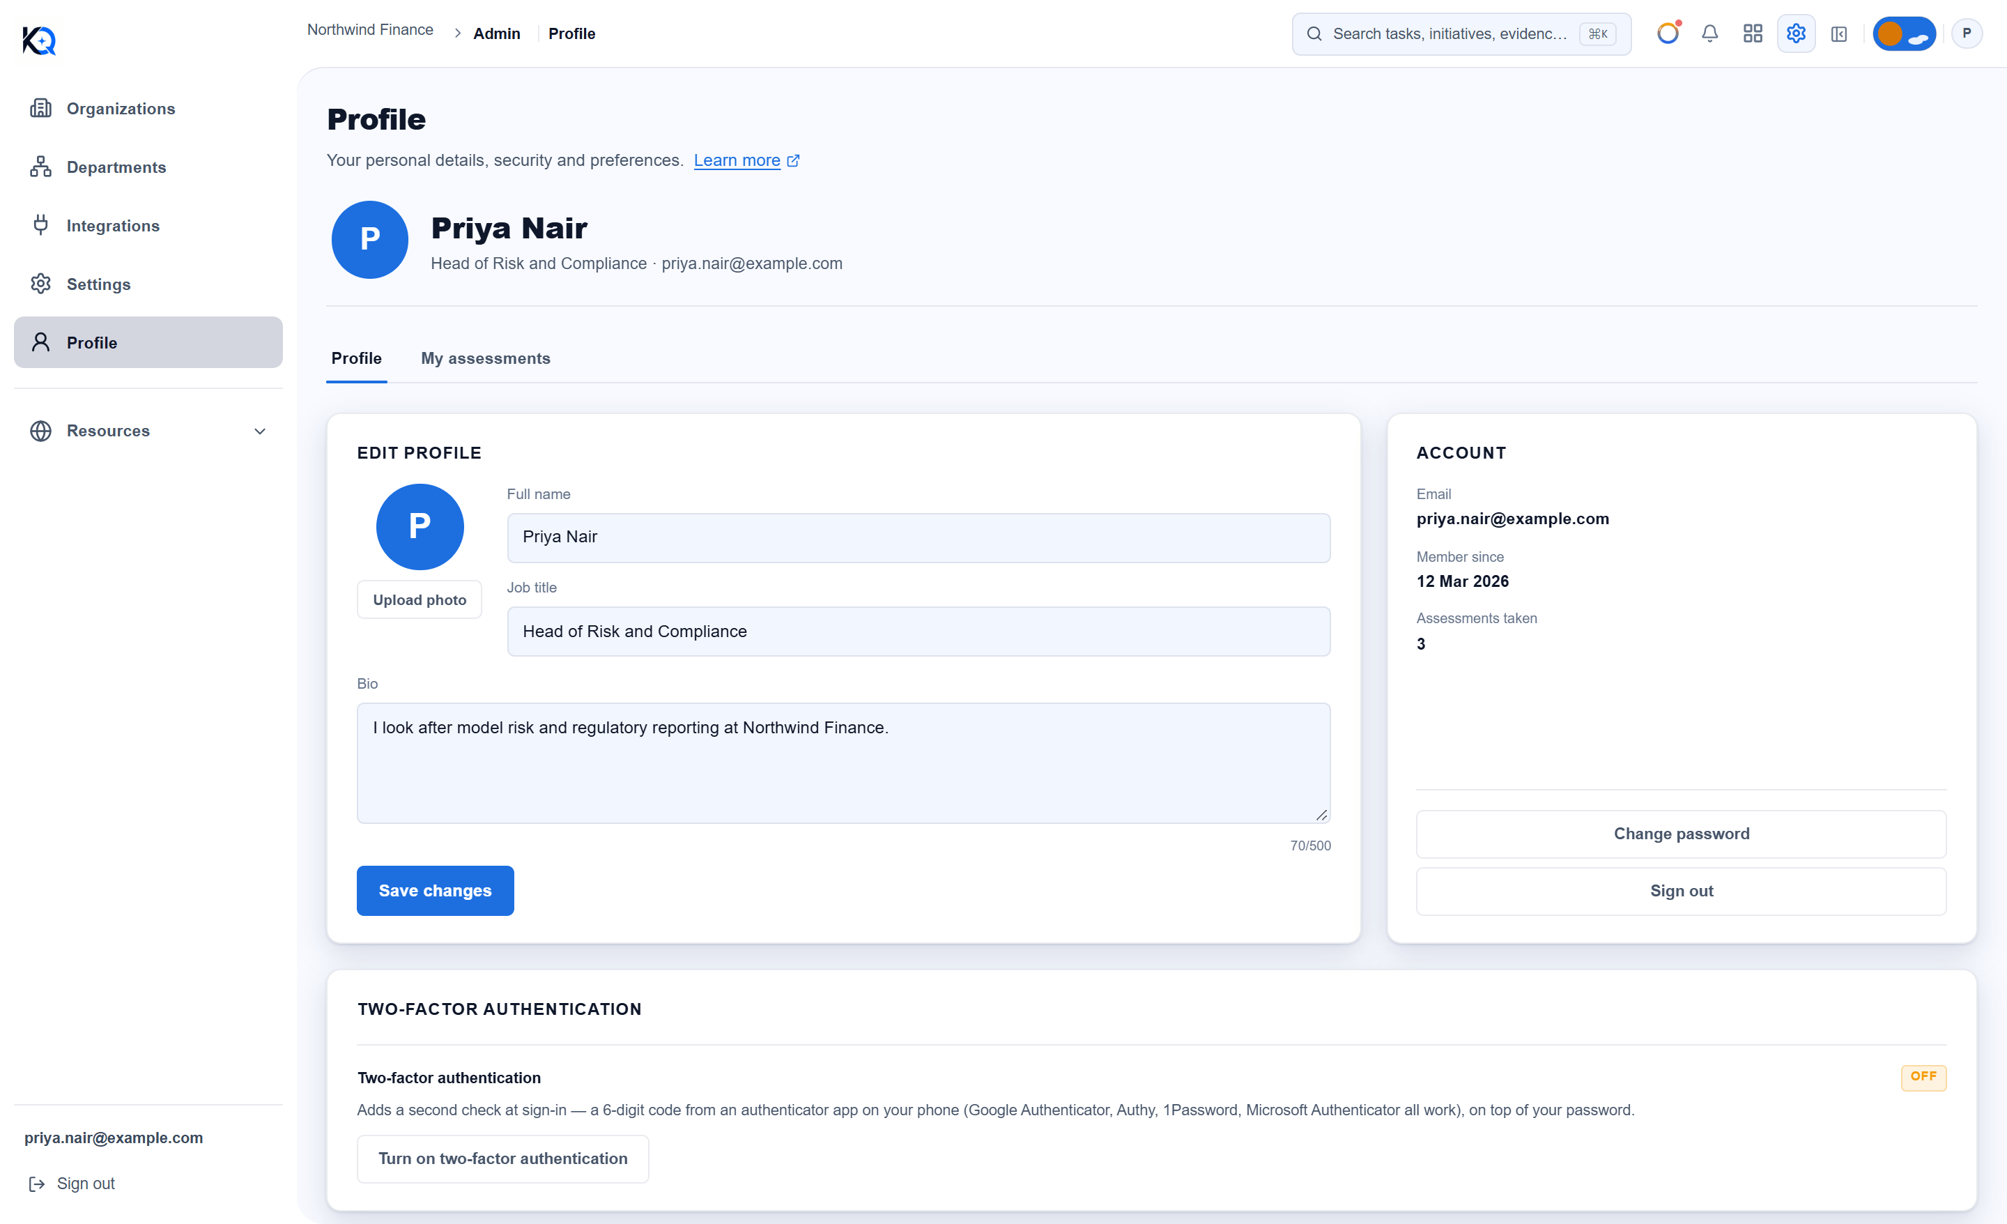Viewport: 2007px width, 1224px height.
Task: Click the profile photo in Edit Profile
Action: [x=420, y=526]
